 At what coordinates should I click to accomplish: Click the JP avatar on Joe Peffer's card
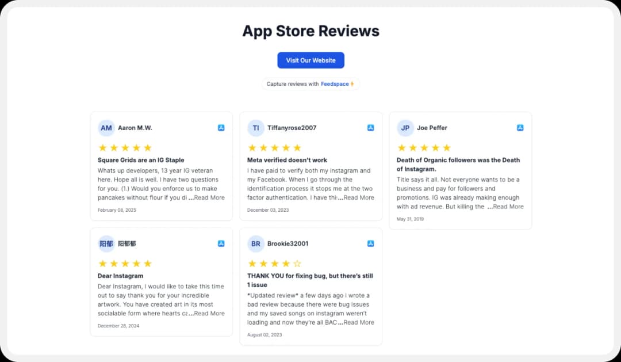405,128
